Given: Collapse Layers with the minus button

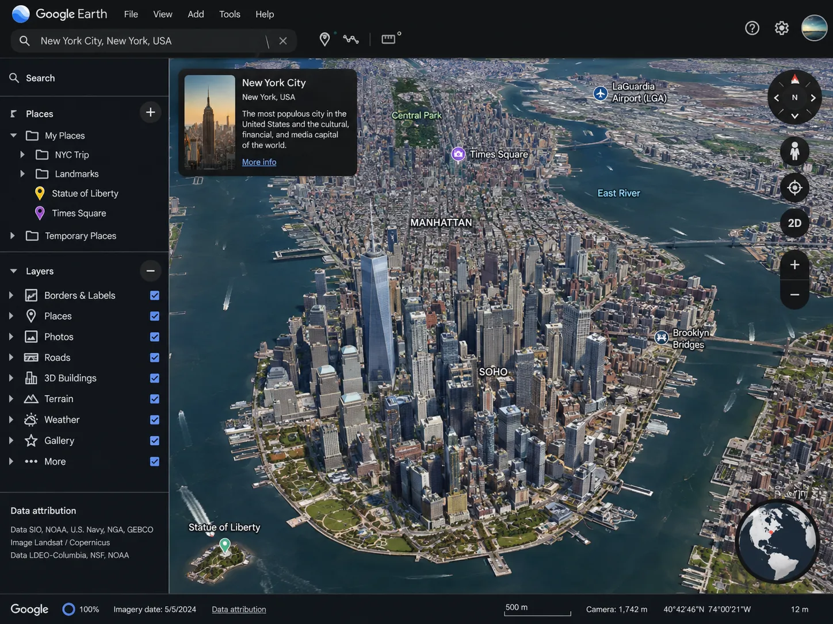Looking at the screenshot, I should 150,271.
